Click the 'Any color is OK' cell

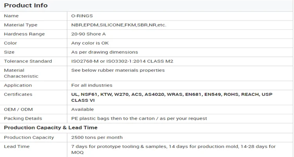click(x=90, y=43)
